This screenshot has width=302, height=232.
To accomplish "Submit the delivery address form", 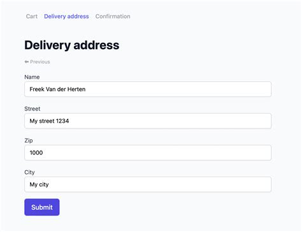I will pos(42,207).
